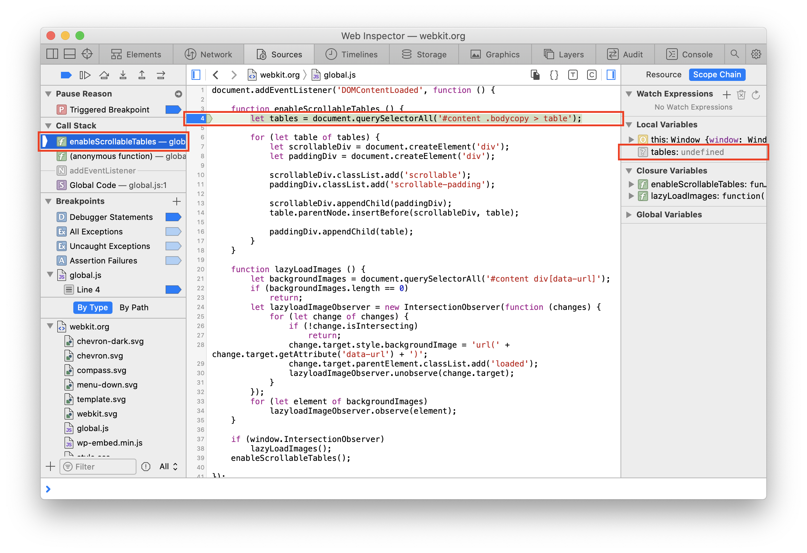Select the By Path grouping button

pyautogui.click(x=134, y=307)
